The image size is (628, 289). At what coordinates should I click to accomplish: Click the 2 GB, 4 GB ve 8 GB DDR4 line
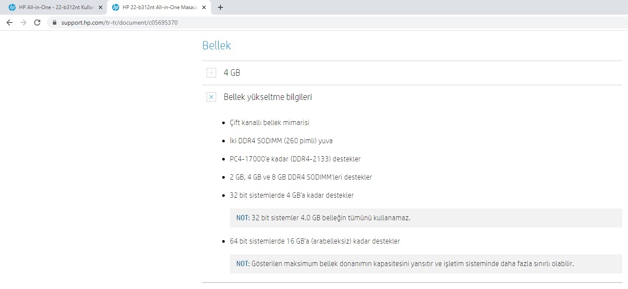click(301, 177)
